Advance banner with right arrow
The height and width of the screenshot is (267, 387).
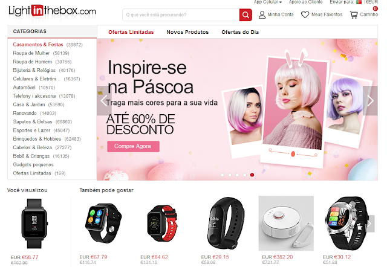pyautogui.click(x=370, y=101)
